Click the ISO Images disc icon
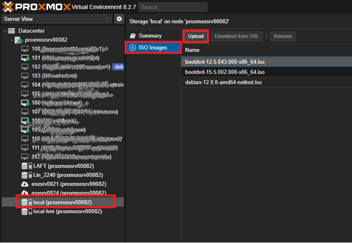Viewport: 352px width, 243px height. (133, 48)
